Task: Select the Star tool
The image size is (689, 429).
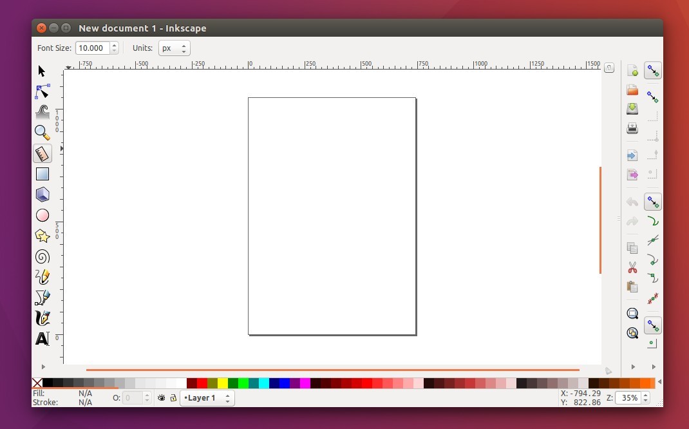Action: 42,236
